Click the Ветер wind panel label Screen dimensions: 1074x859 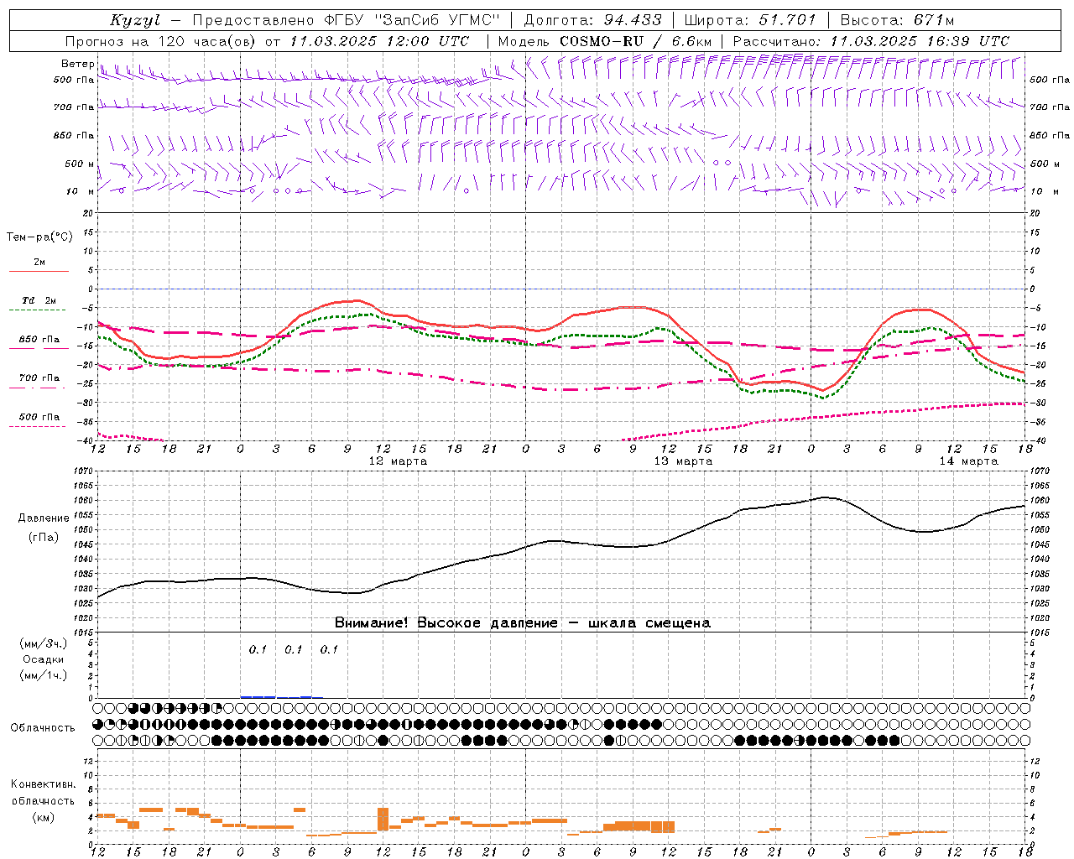click(x=77, y=64)
